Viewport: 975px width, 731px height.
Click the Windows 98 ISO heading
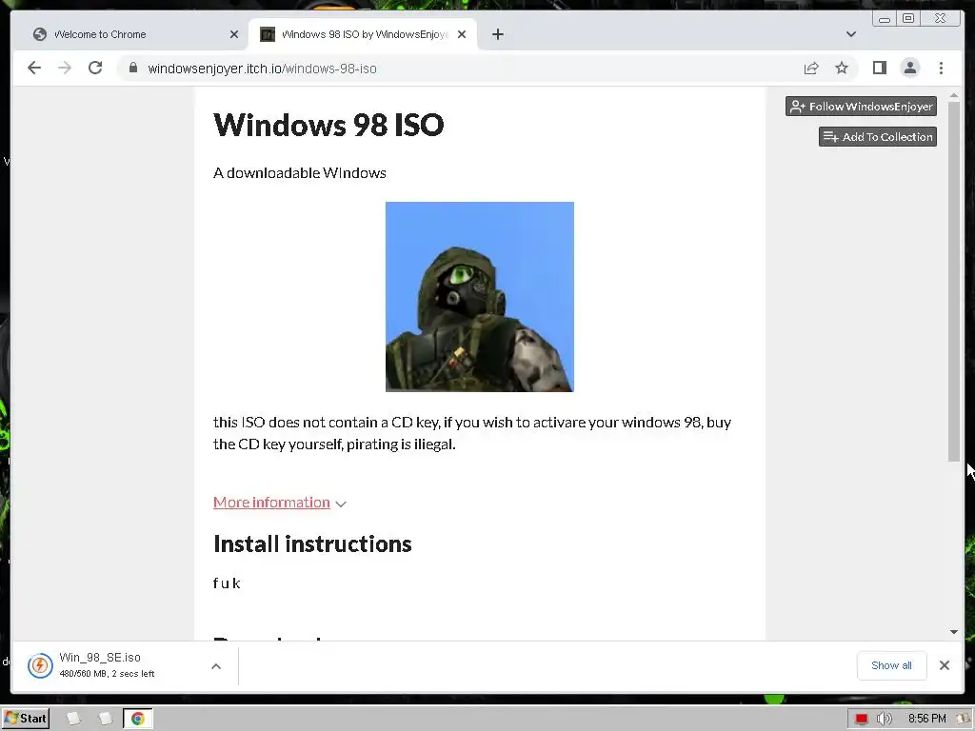(x=328, y=125)
